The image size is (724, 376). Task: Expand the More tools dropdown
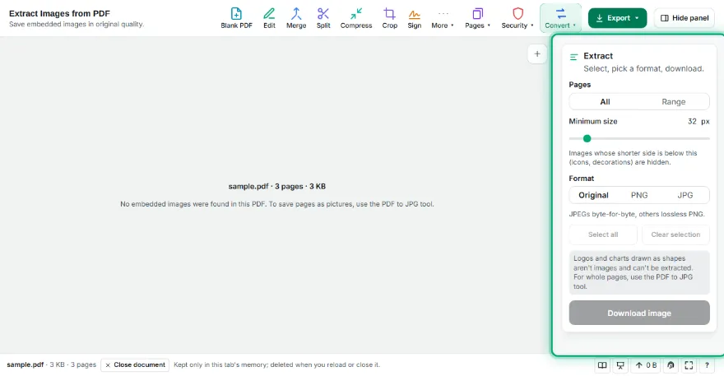pos(443,18)
